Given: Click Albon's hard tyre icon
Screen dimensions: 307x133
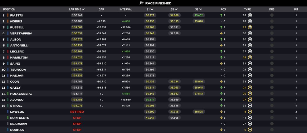Looking at the screenshot, I should pos(250,39).
